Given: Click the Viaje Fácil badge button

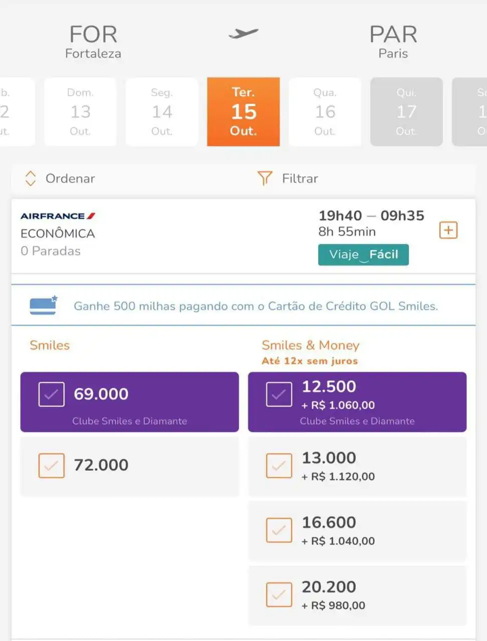Looking at the screenshot, I should (363, 254).
